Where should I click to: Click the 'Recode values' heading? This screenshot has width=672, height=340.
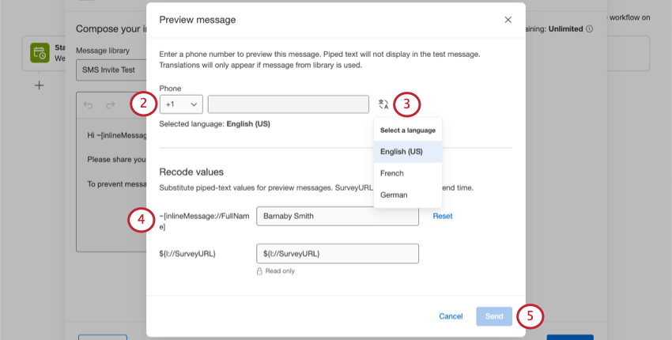[191, 172]
